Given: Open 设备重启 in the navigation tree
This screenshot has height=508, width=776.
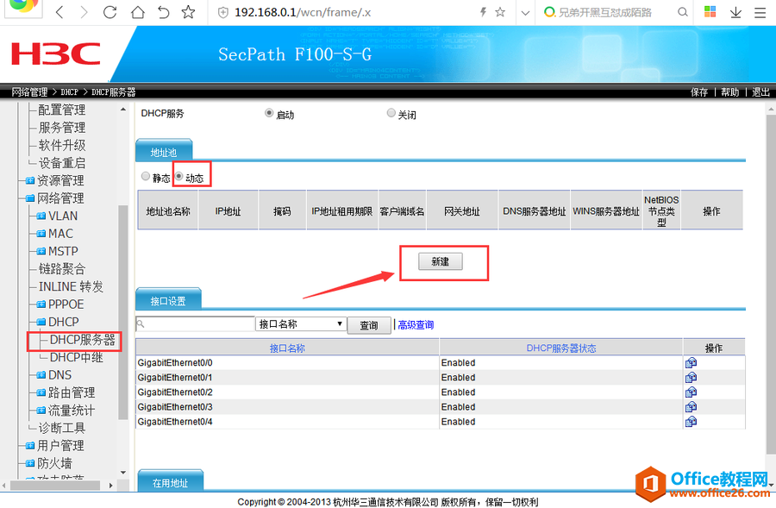Looking at the screenshot, I should click(x=62, y=163).
